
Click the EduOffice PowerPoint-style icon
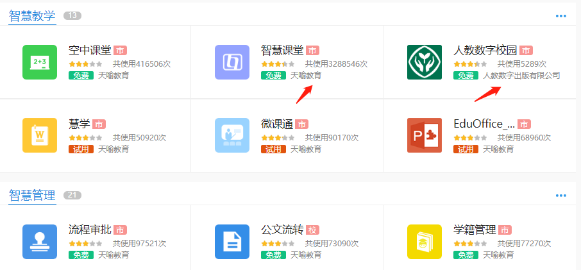[x=424, y=135]
